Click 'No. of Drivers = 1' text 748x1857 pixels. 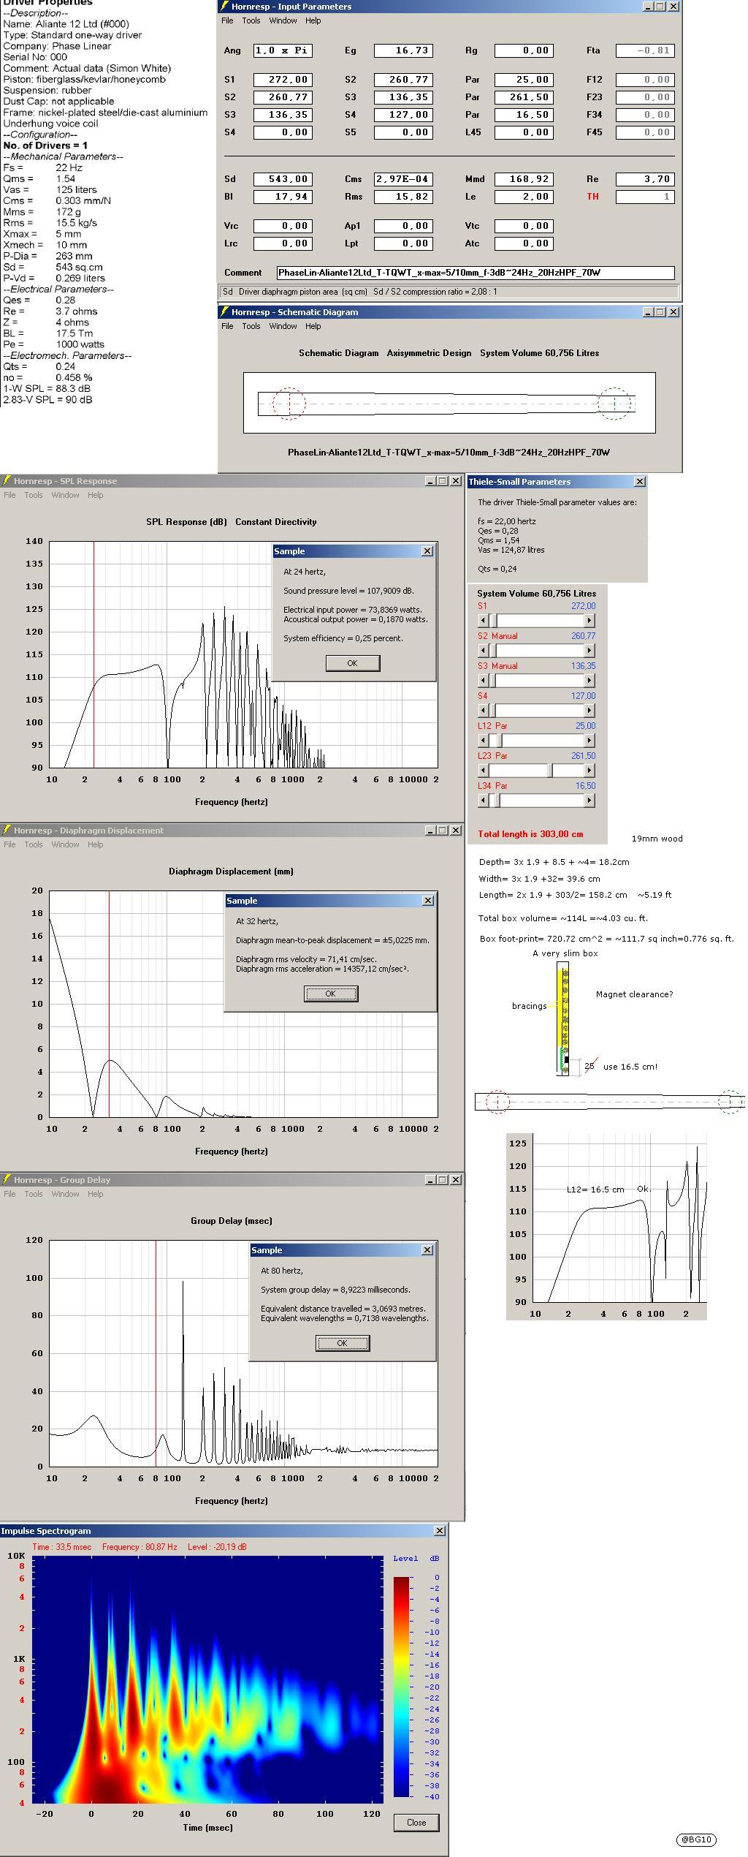tap(45, 145)
